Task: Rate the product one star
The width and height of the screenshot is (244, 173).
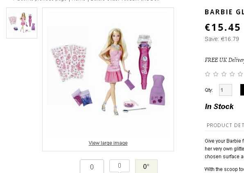Action: point(208,74)
